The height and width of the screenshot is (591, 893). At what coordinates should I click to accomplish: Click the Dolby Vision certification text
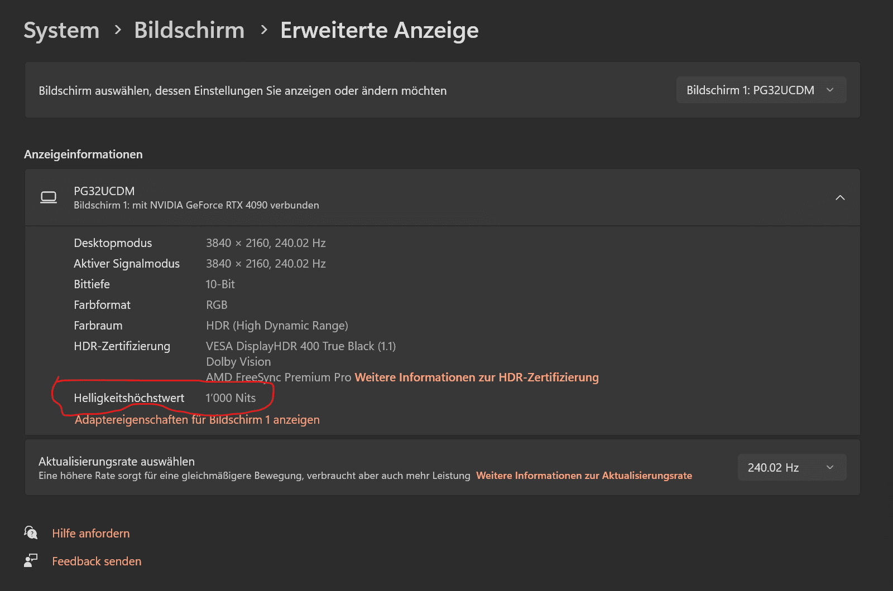(x=238, y=362)
